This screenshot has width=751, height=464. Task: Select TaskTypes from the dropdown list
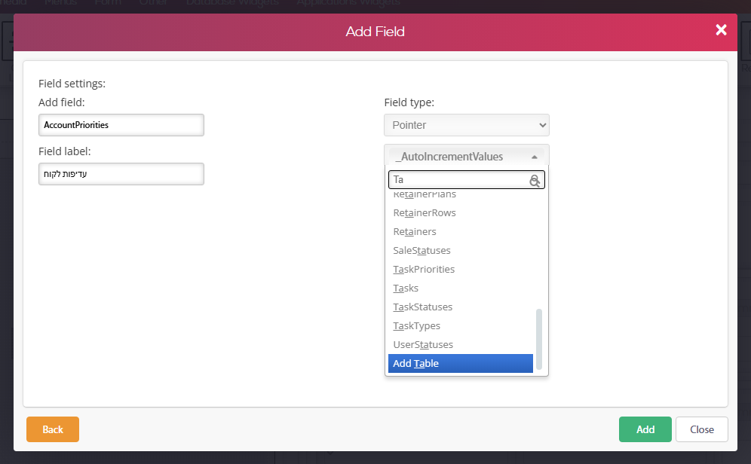(x=460, y=325)
